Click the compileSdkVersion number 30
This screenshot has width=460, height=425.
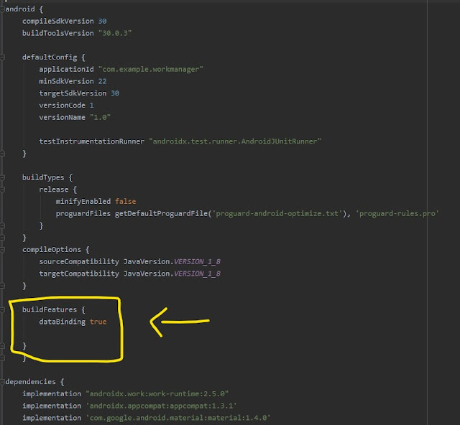coord(103,21)
